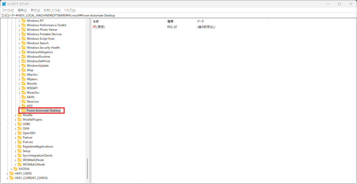Click the WwanSvc folder icon
Viewport: 357px width, 184px height.
(x=23, y=93)
